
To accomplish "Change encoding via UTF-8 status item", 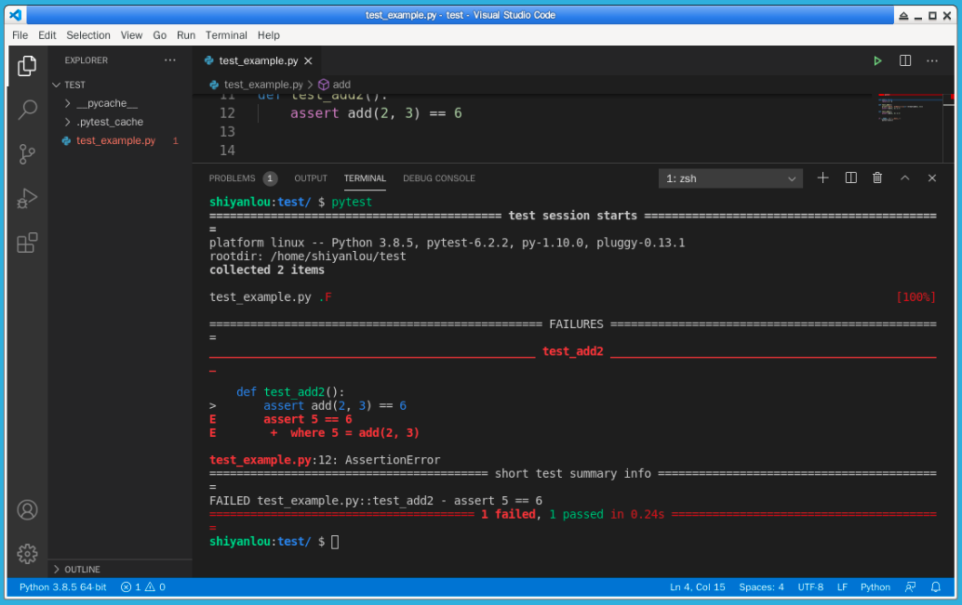I will tap(809, 587).
